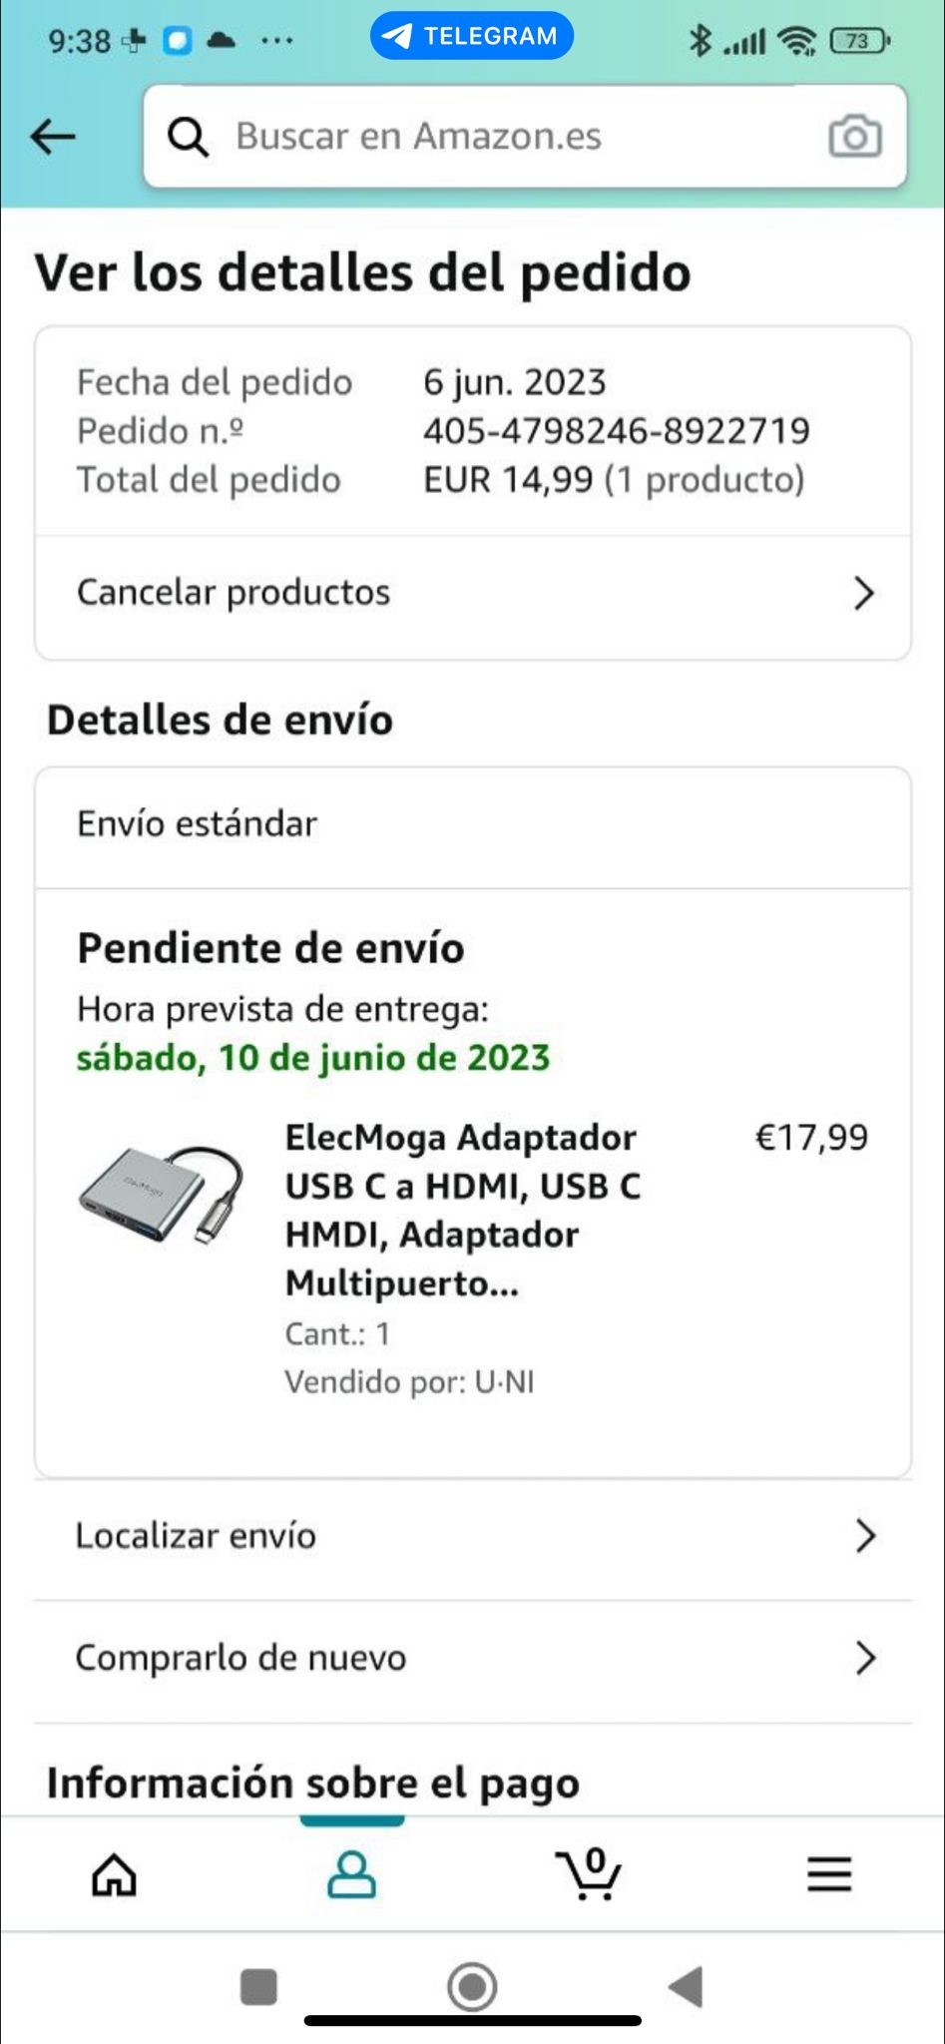Select Comprarlo de nuevo option
945x2044 pixels.
pyautogui.click(x=473, y=1659)
